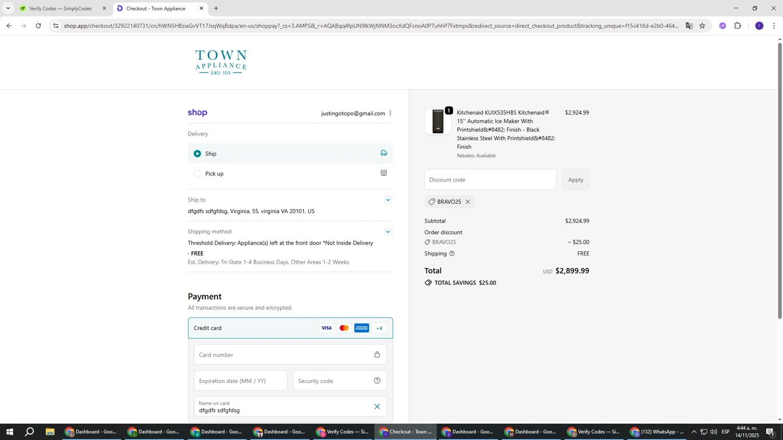Show security code help tooltip
Screen dimensions: 783x440
click(377, 381)
